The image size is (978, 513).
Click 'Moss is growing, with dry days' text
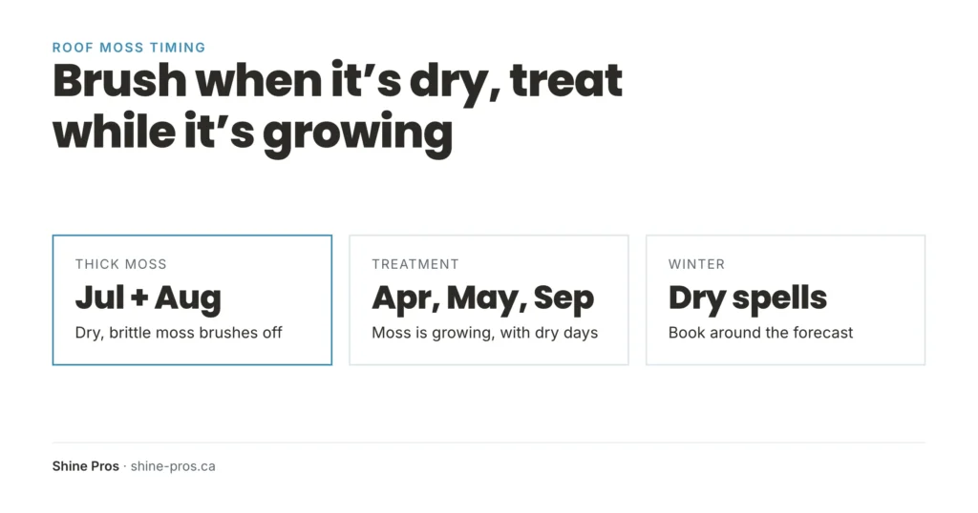point(484,333)
